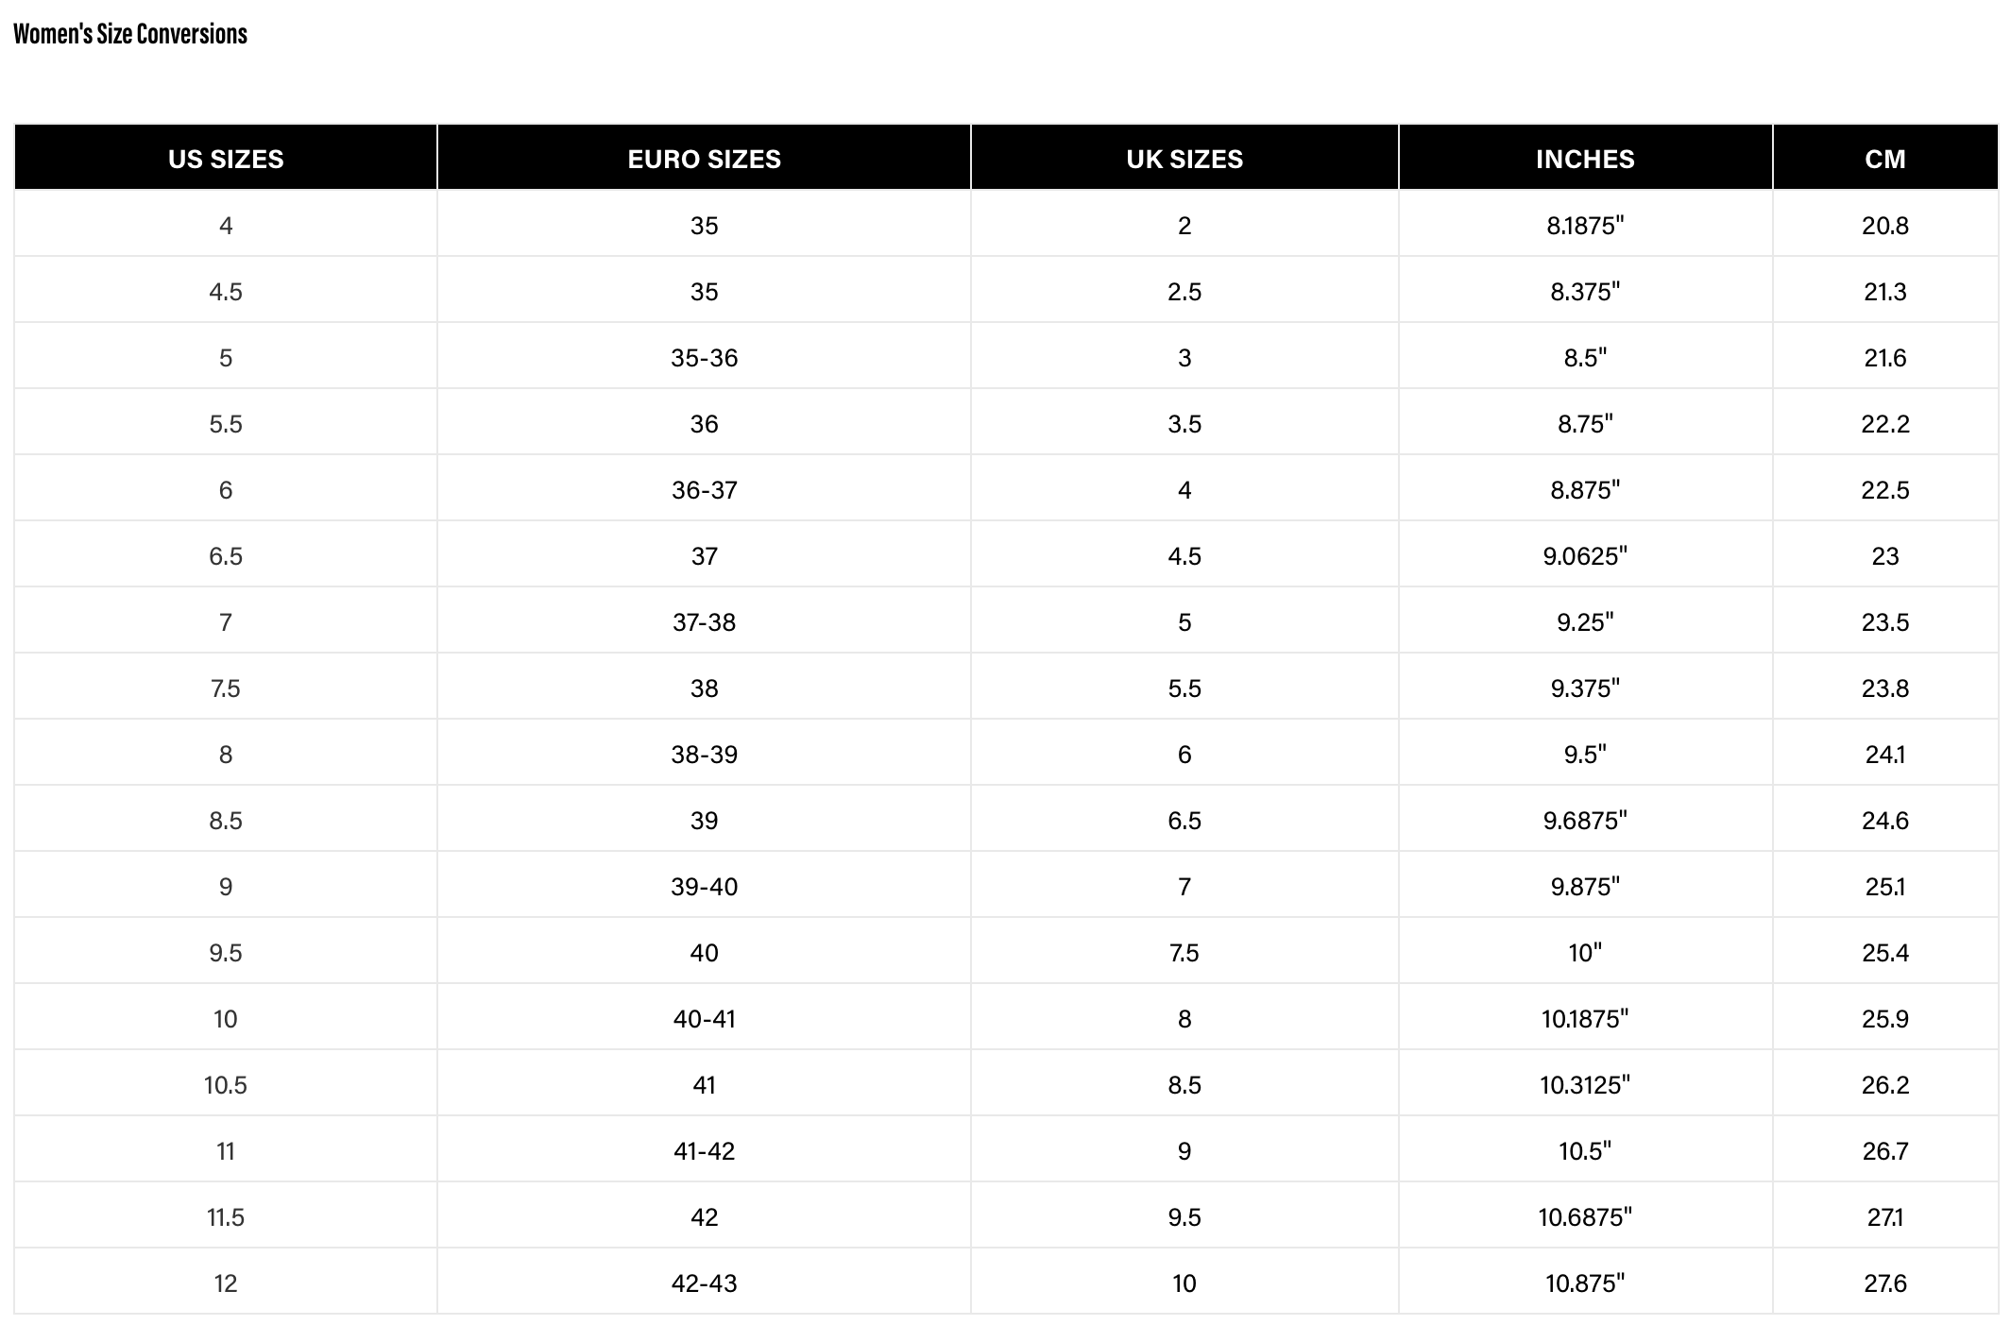Select the EURO SIZES column header
The image size is (2011, 1325).
(x=704, y=159)
